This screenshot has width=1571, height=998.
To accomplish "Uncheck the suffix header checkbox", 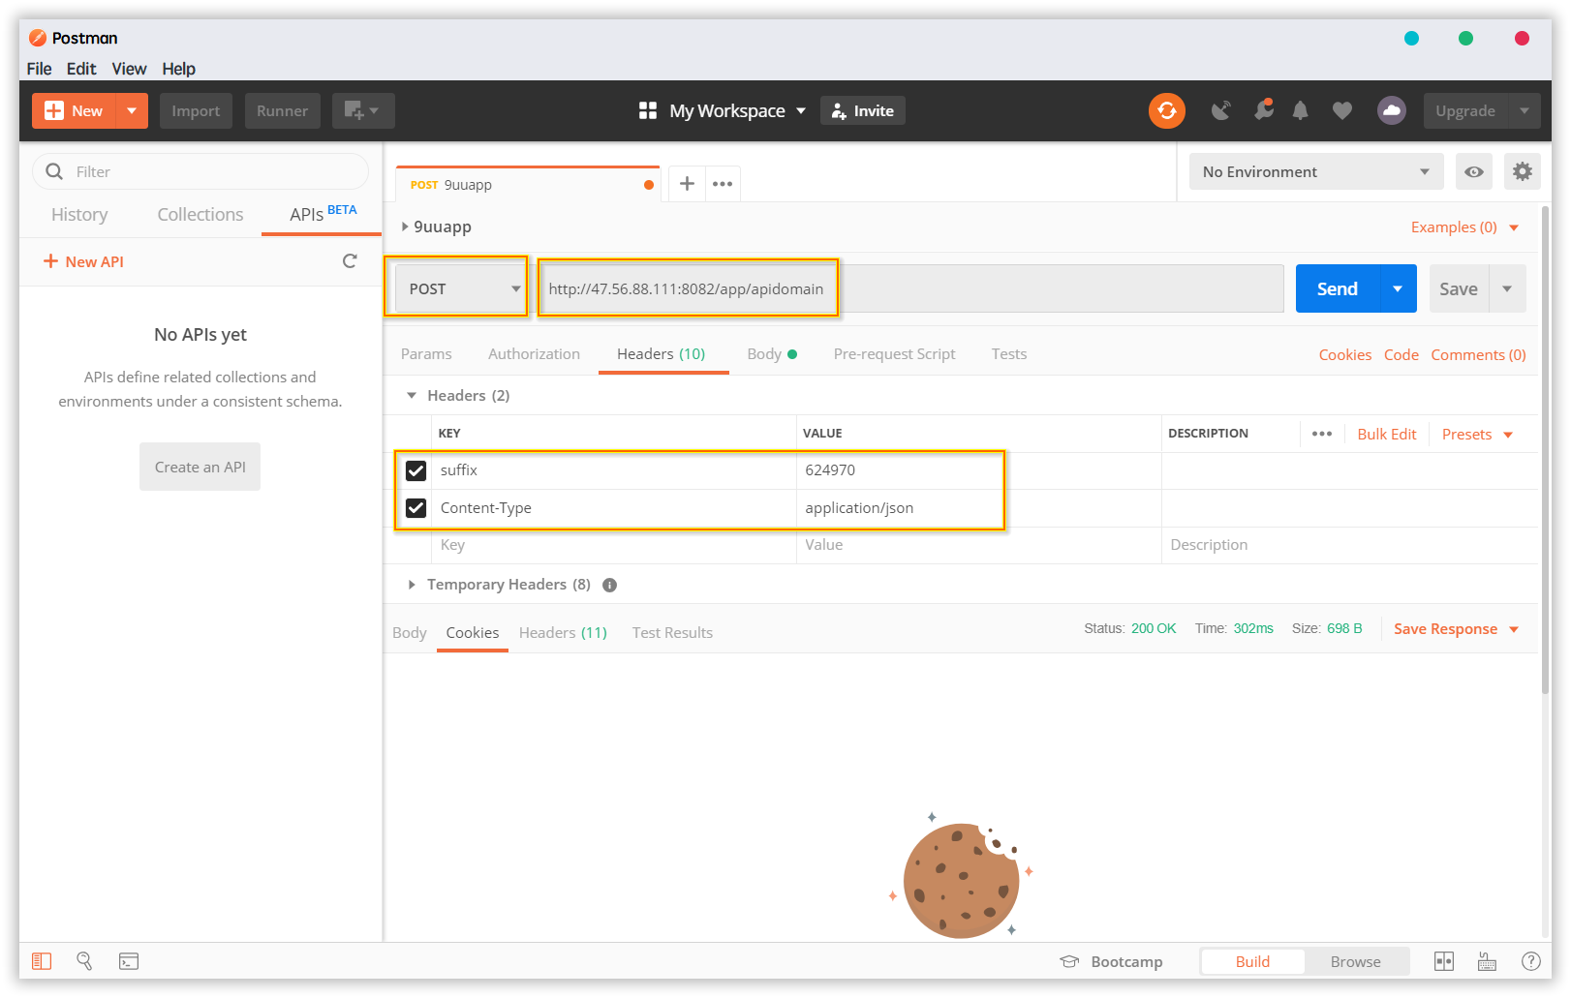I will (416, 470).
